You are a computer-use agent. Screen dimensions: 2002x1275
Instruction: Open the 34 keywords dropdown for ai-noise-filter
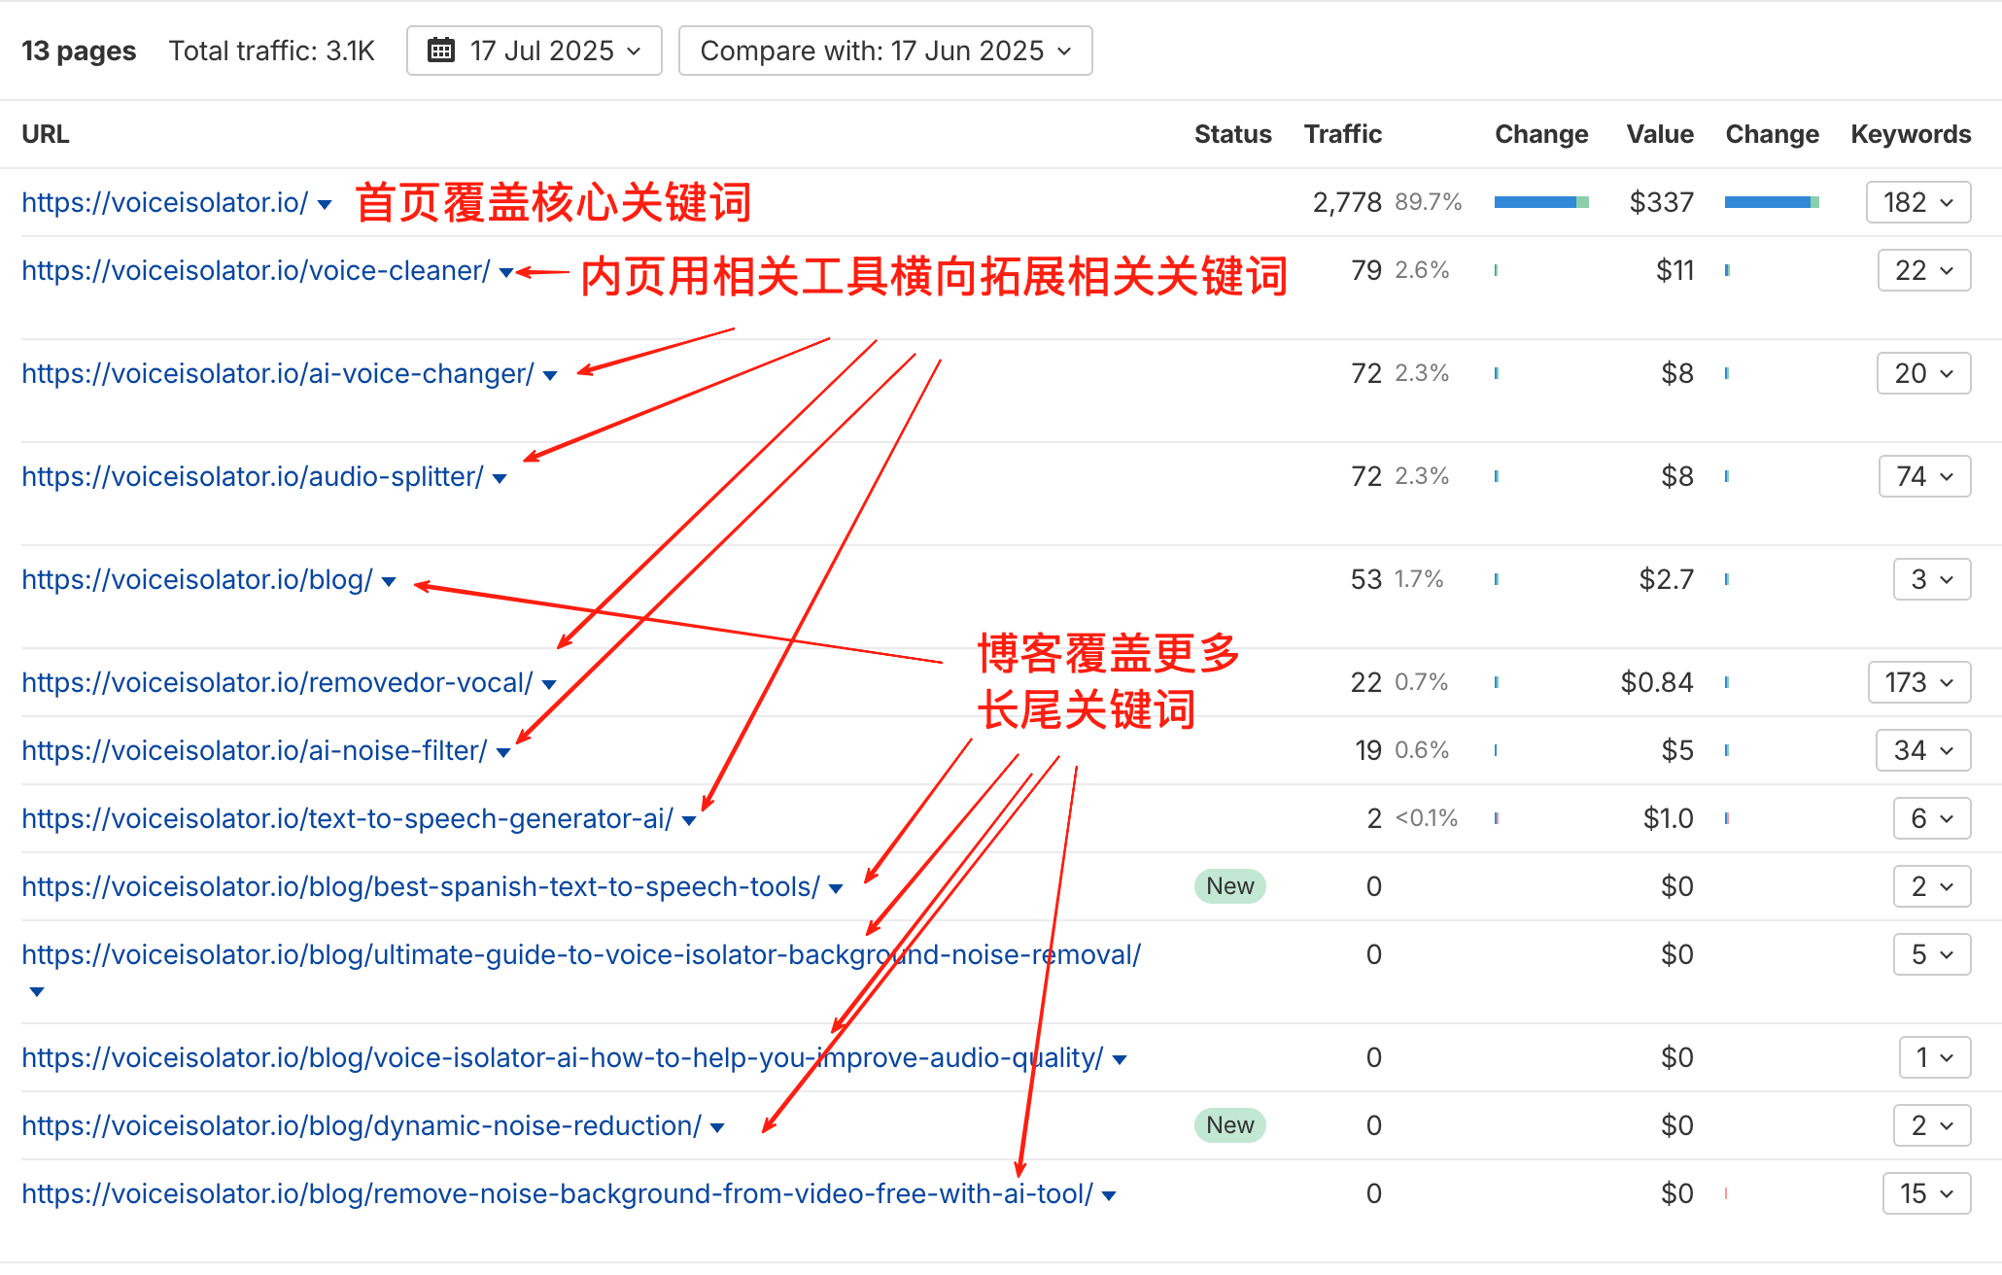tap(1923, 750)
